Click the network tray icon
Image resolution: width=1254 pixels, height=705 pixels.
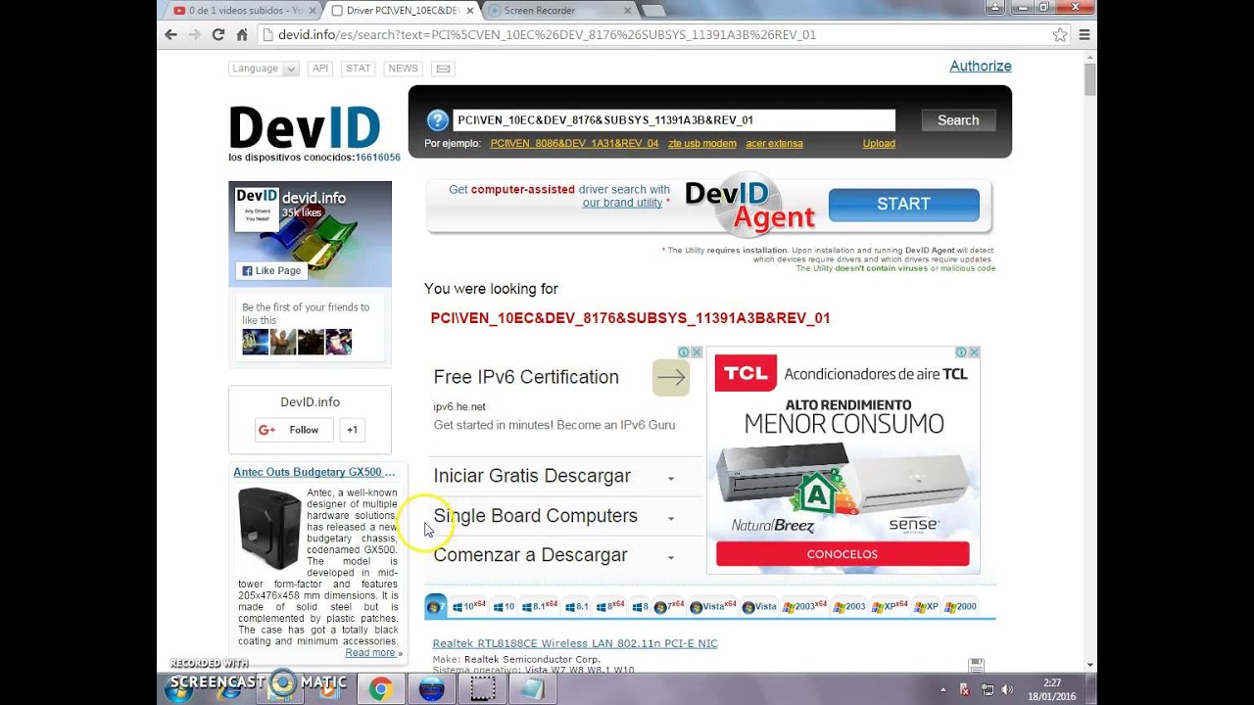click(x=988, y=690)
